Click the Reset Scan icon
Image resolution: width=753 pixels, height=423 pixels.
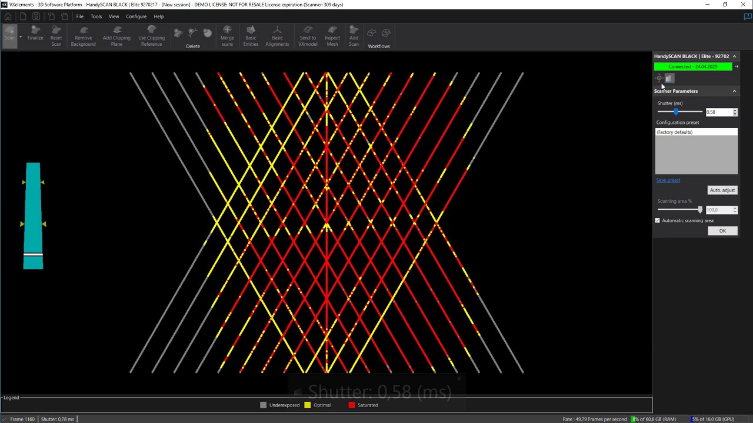pyautogui.click(x=56, y=35)
